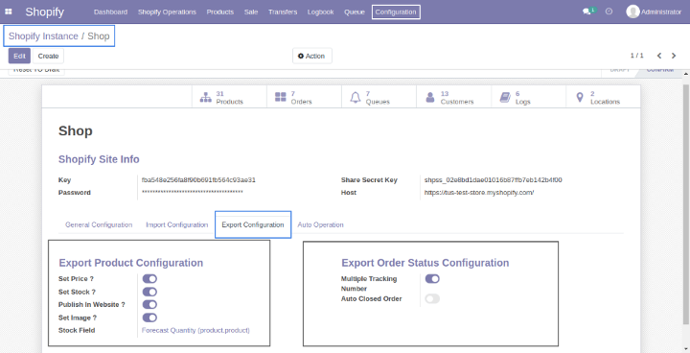Screen dimensions: 690x353
Task: Open the Logbook menu
Action: point(320,12)
